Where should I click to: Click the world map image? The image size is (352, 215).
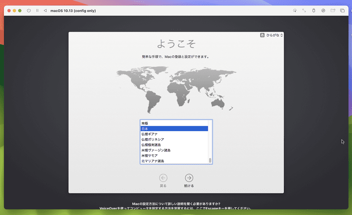click(x=176, y=90)
